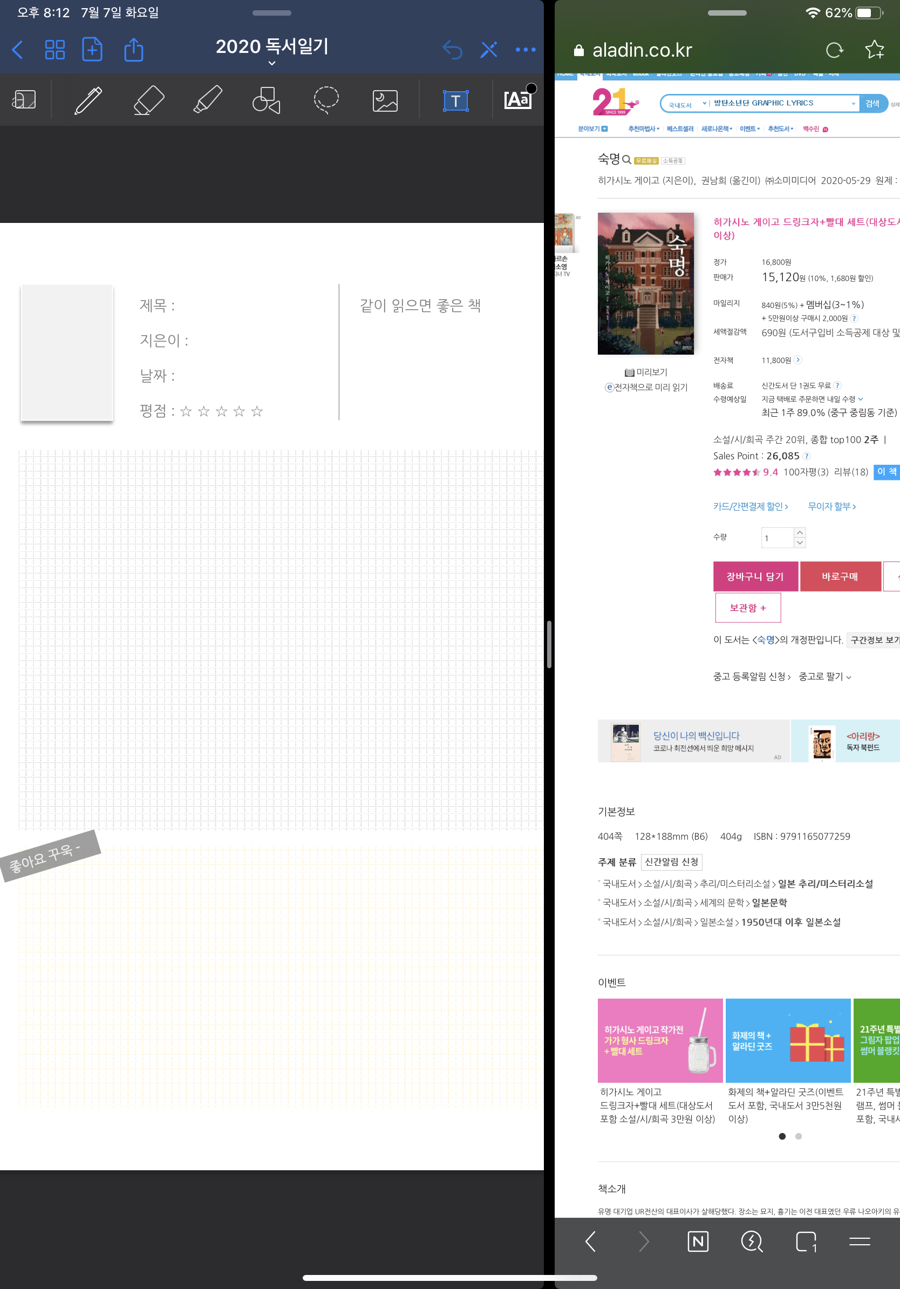Decrease quantity with the down arrow
The width and height of the screenshot is (900, 1289).
pyautogui.click(x=800, y=543)
